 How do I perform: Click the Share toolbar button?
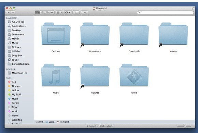[x=76, y=12]
